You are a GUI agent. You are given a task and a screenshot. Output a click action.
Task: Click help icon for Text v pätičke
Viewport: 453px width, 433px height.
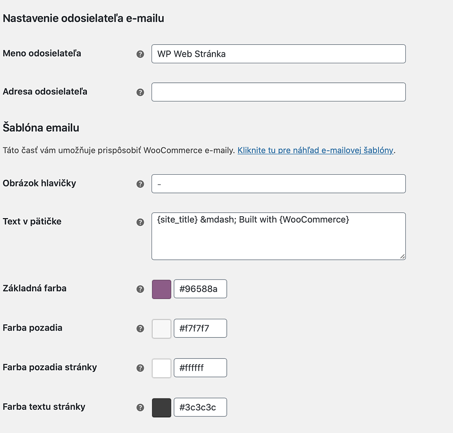click(140, 222)
